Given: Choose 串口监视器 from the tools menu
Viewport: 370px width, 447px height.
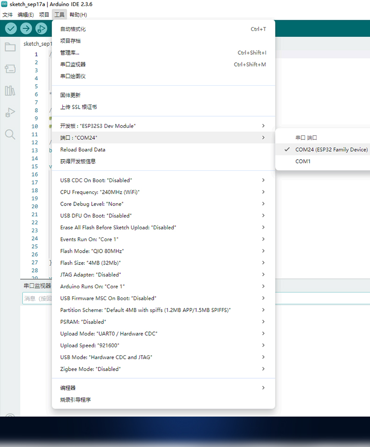Looking at the screenshot, I should 73,65.
